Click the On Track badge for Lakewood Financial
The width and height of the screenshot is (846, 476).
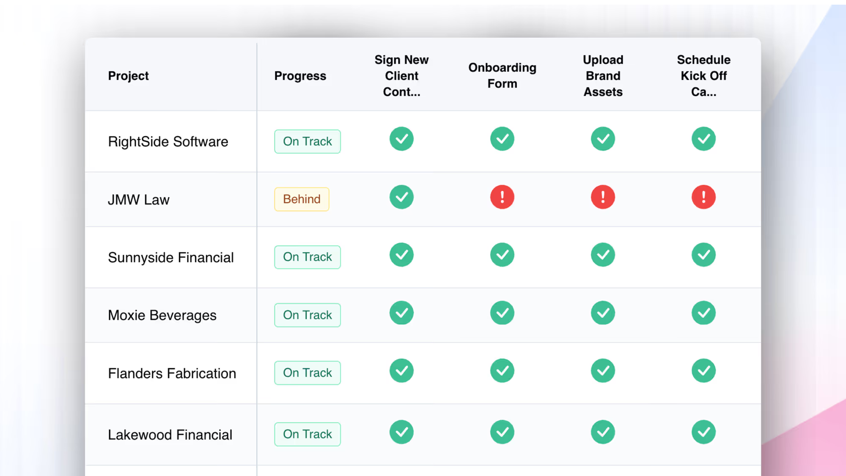tap(308, 434)
